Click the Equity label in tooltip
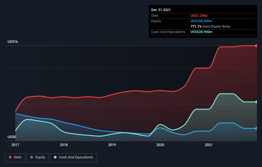This screenshot has width=262, height=167. (156, 21)
